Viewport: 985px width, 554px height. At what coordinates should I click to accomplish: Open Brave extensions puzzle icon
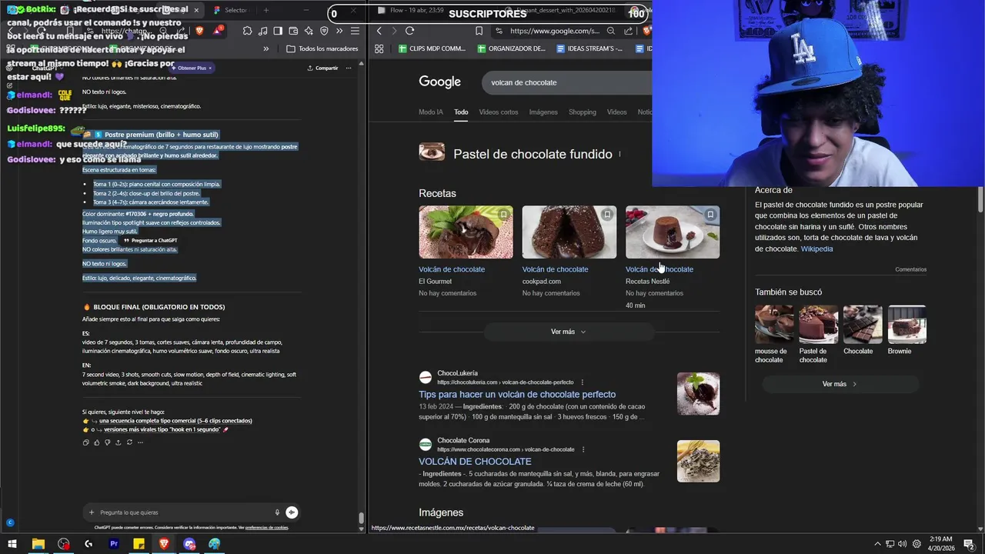point(247,31)
